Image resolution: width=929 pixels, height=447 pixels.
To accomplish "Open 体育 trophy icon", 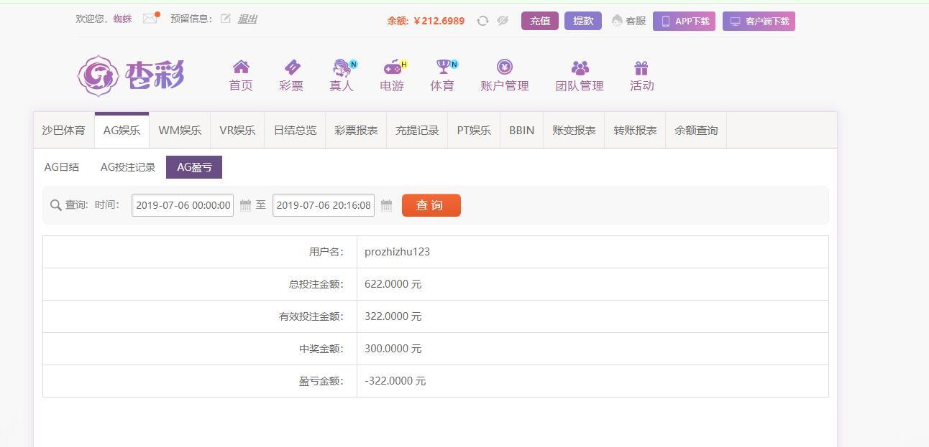I will (x=444, y=67).
